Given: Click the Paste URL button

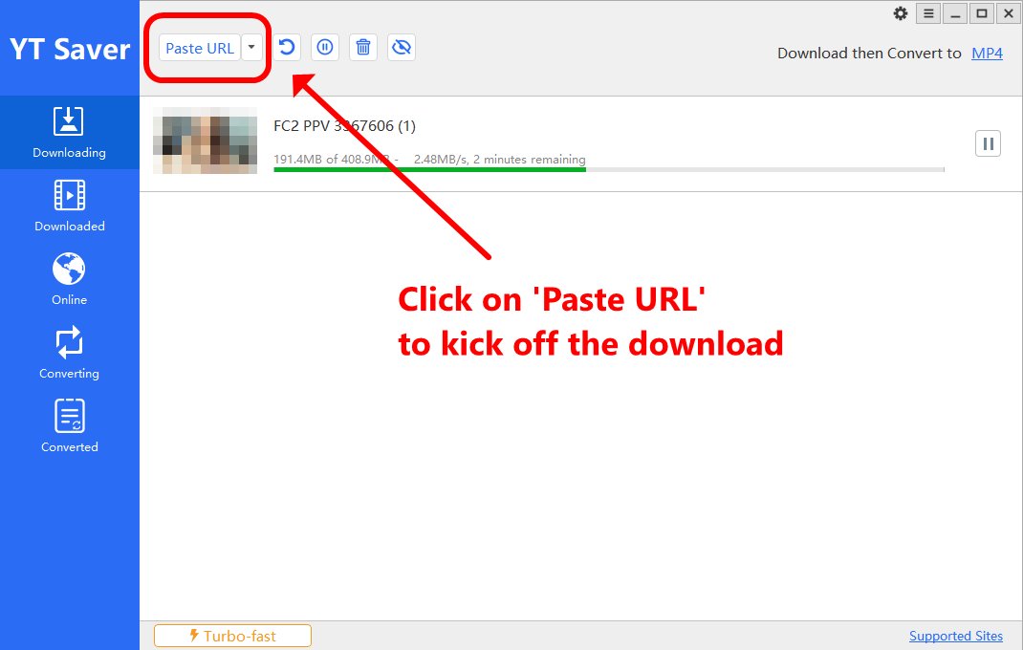Looking at the screenshot, I should pyautogui.click(x=200, y=49).
